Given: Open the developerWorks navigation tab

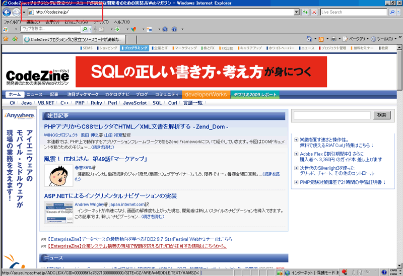Looking at the screenshot, I should [206, 95].
